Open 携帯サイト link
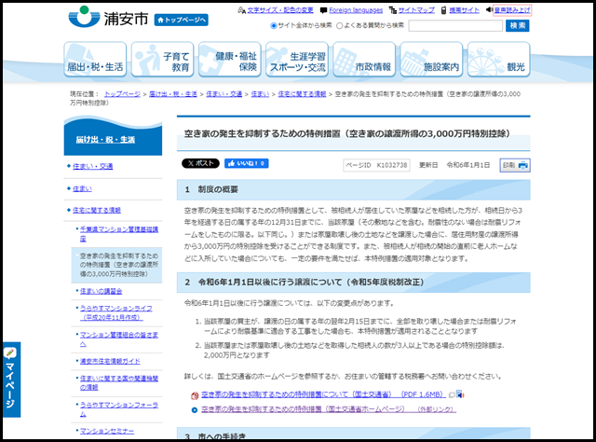Image resolution: width=596 pixels, height=442 pixels. click(x=464, y=10)
